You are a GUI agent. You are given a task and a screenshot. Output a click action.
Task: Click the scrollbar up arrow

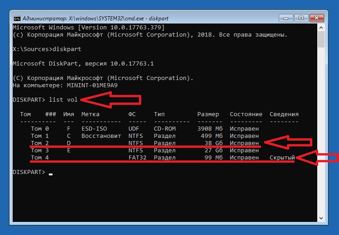pyautogui.click(x=321, y=28)
